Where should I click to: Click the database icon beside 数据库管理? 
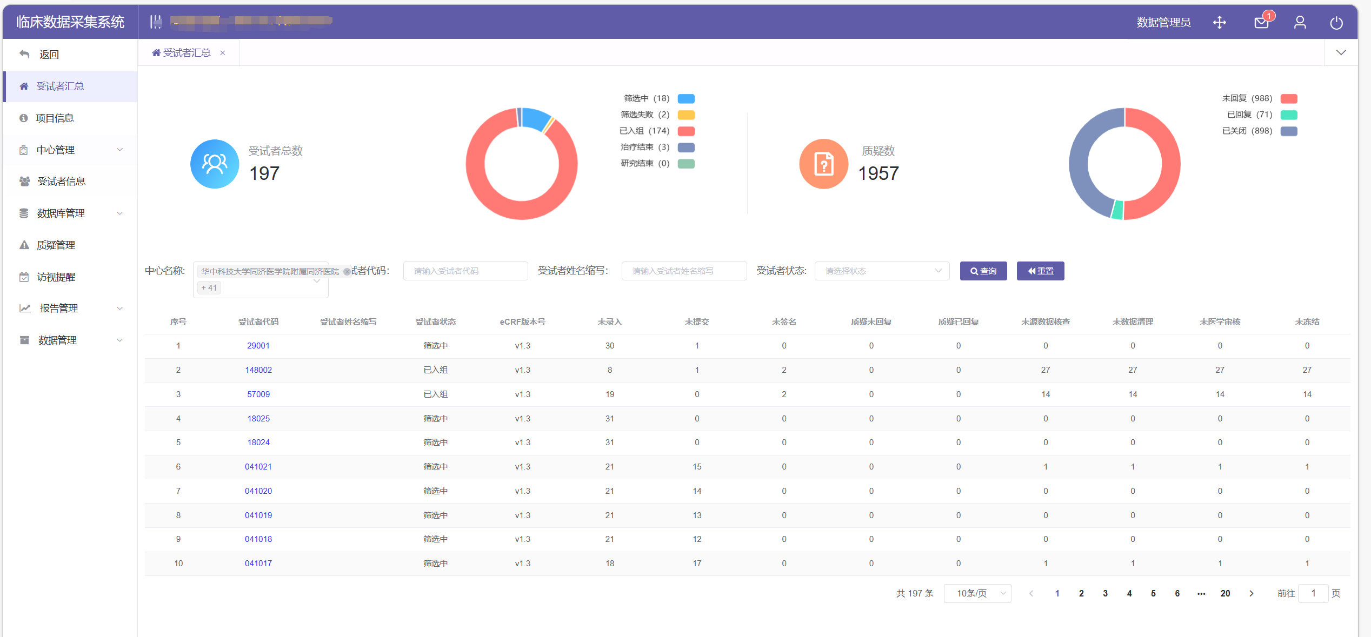point(24,213)
